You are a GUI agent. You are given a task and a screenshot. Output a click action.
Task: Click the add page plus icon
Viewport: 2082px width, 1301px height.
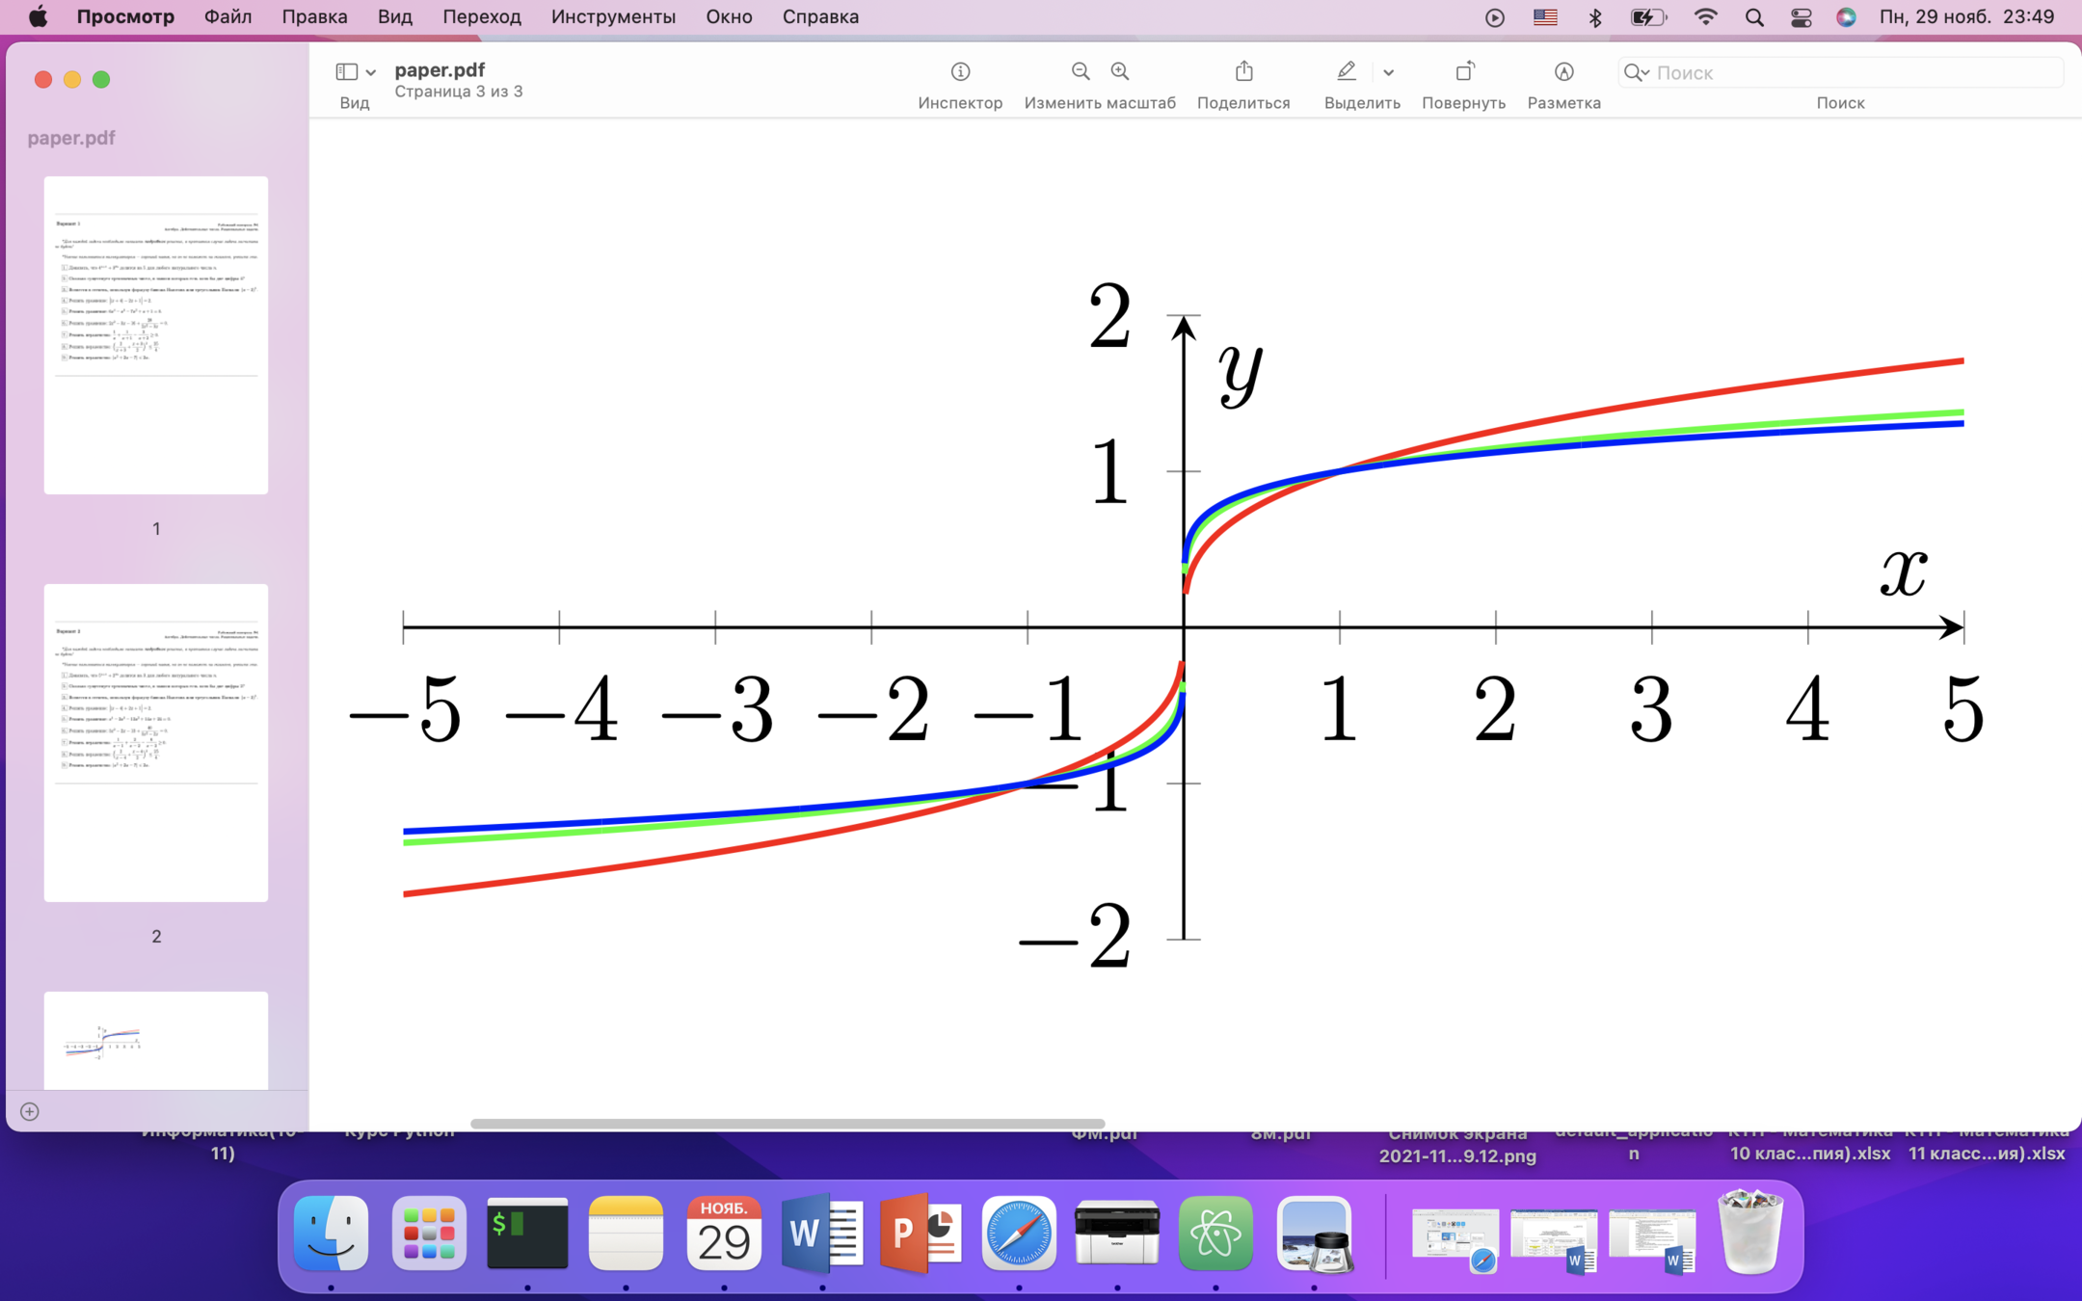point(30,1111)
